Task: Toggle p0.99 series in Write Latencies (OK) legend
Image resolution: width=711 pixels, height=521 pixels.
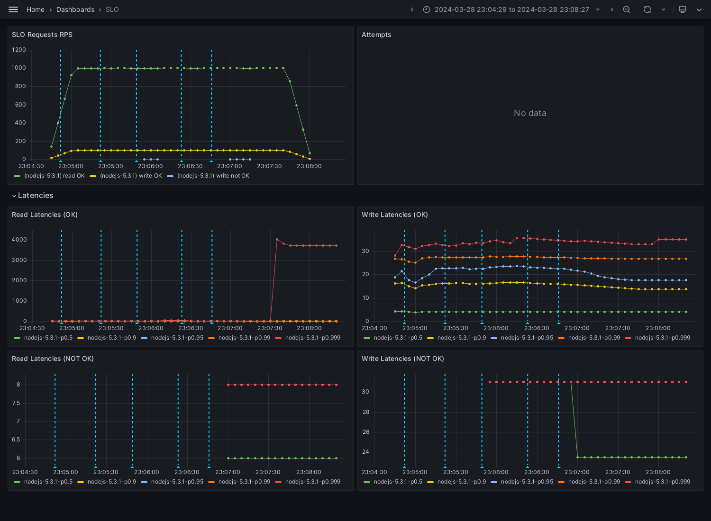Action: point(594,338)
